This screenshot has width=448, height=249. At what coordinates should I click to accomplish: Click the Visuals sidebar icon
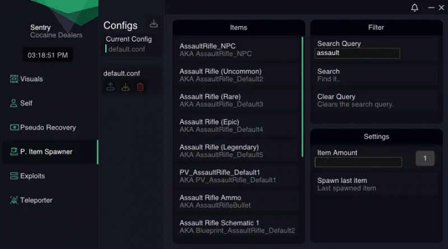tap(14, 79)
